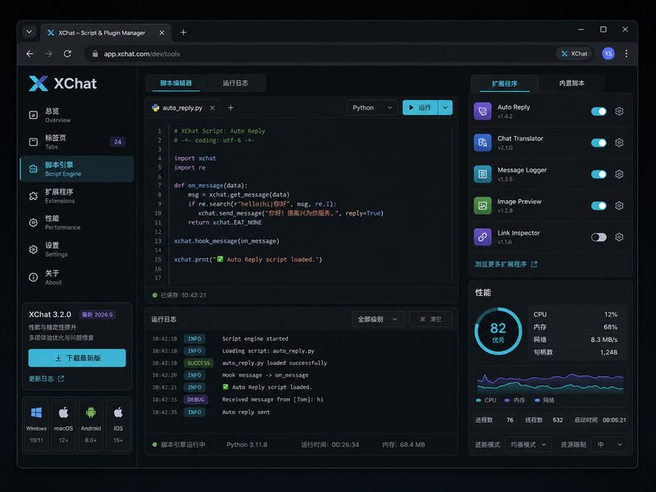This screenshot has width=656, height=492.
Task: Open the About sidebar item
Action: [x=76, y=277]
